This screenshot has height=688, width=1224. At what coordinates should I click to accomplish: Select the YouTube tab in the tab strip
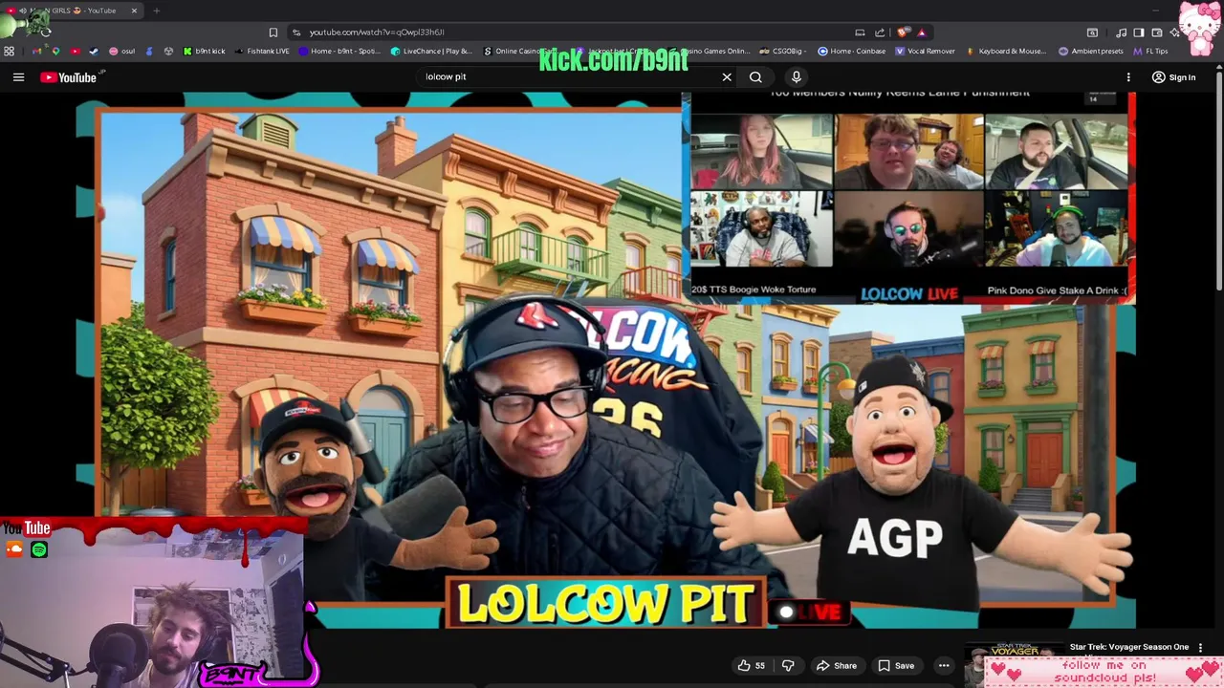pyautogui.click(x=72, y=11)
